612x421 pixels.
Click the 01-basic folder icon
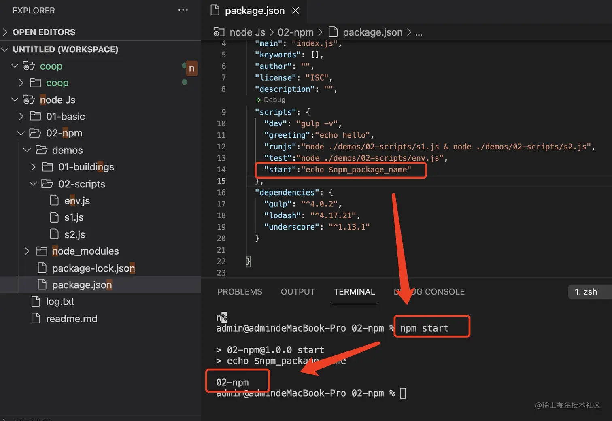point(36,117)
